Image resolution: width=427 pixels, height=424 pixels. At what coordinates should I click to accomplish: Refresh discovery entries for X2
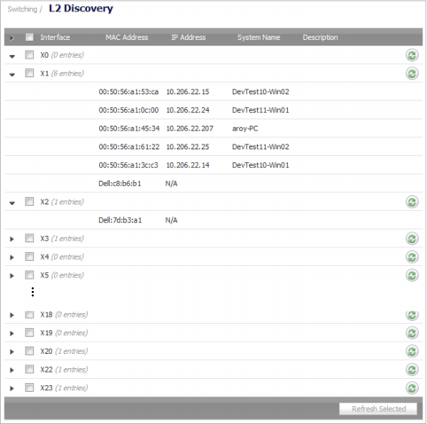tap(412, 202)
